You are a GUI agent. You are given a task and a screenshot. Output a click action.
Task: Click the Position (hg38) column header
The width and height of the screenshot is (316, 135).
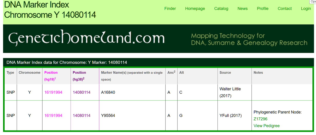pos(79,73)
